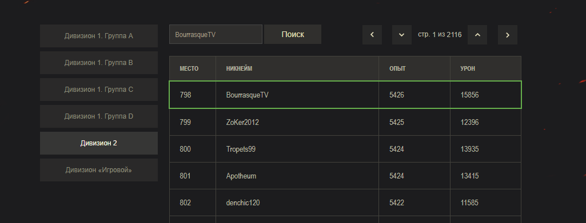Select the Apotheum row at place 801
586x223 pixels.
point(345,176)
